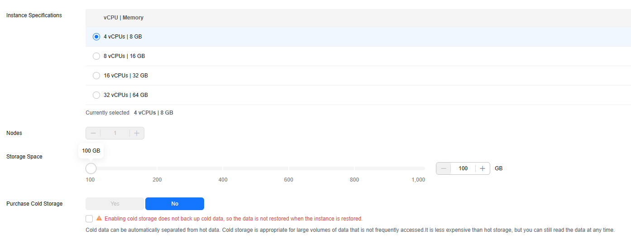Click the 800 mark on storage slider
This screenshot has height=240, width=631.
click(x=354, y=180)
